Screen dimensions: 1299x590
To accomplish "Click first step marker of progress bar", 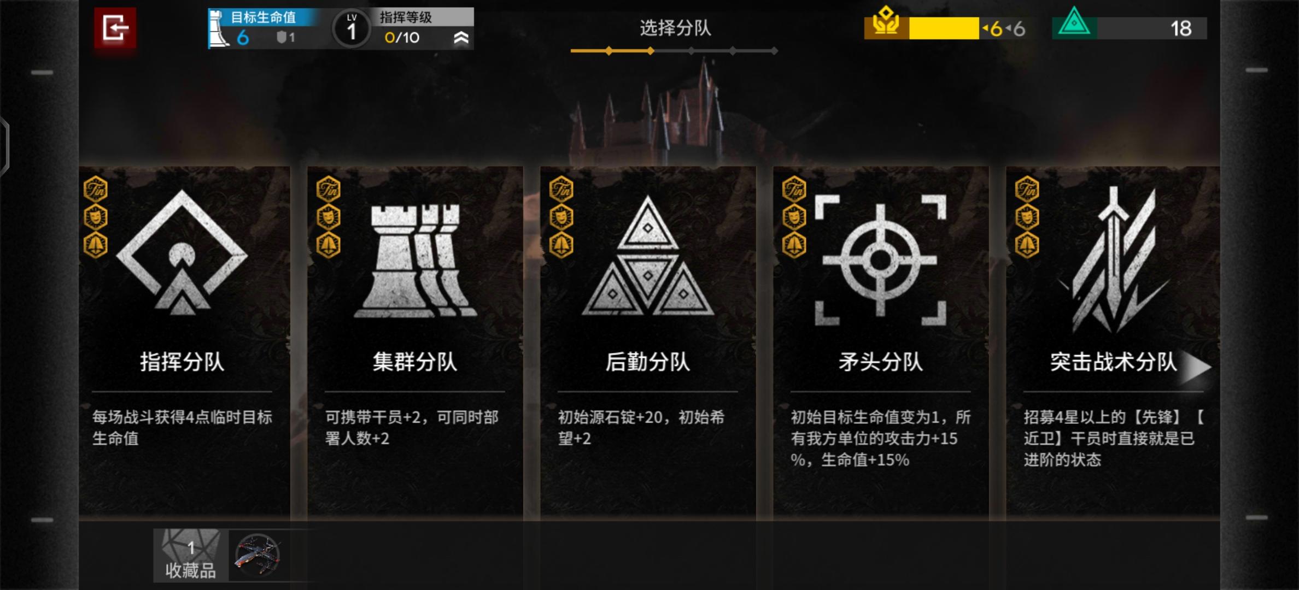I will 609,51.
